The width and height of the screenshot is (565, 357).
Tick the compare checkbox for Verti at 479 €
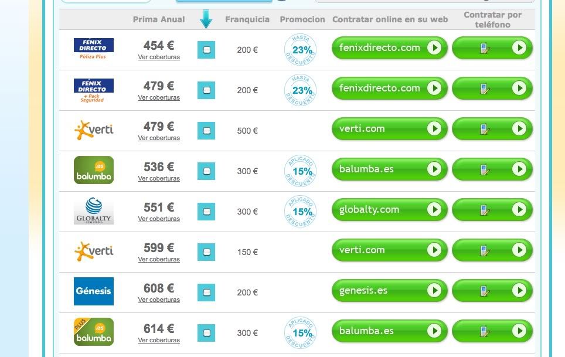(206, 131)
